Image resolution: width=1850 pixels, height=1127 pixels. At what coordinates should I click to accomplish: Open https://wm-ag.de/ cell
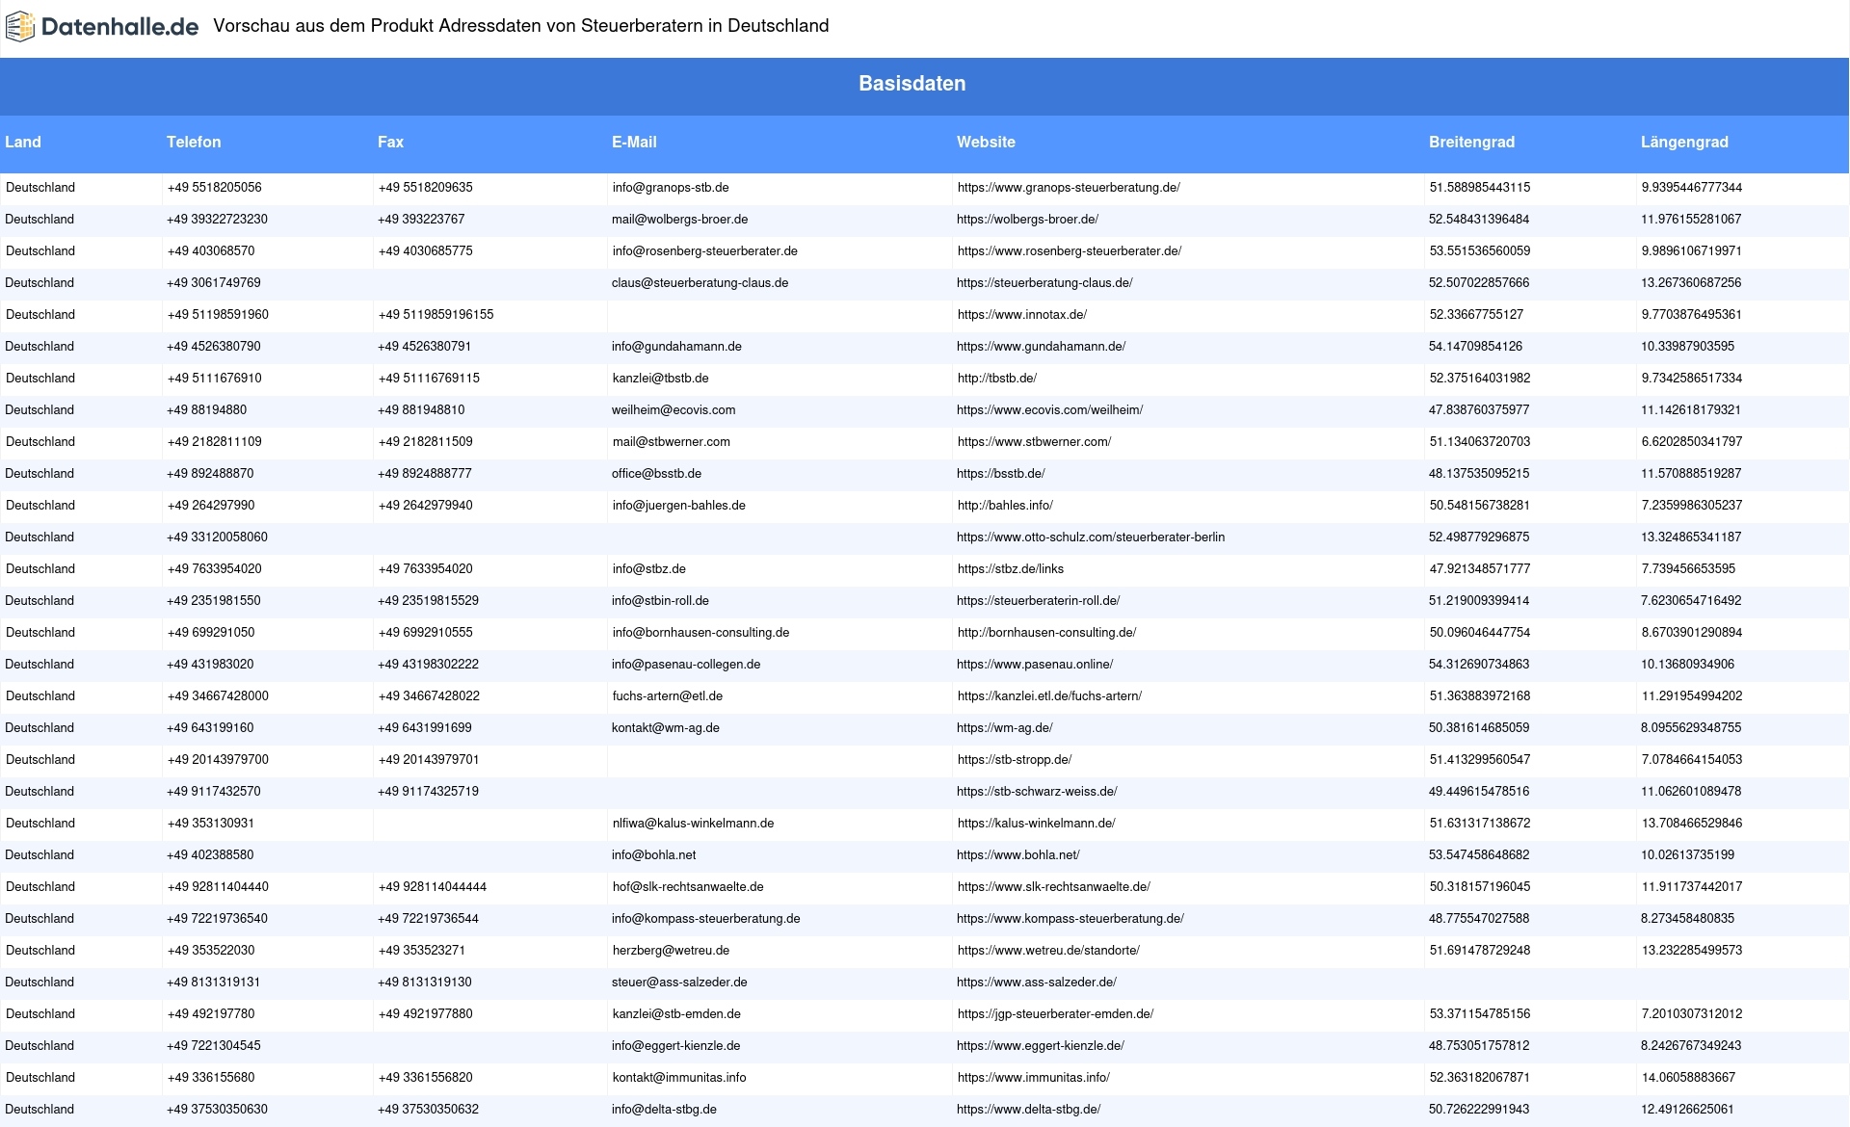1005,728
